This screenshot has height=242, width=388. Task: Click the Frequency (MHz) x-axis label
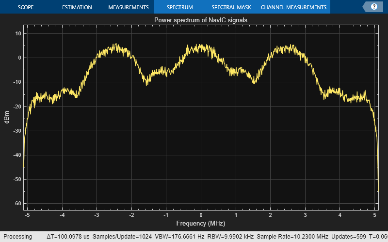201,223
